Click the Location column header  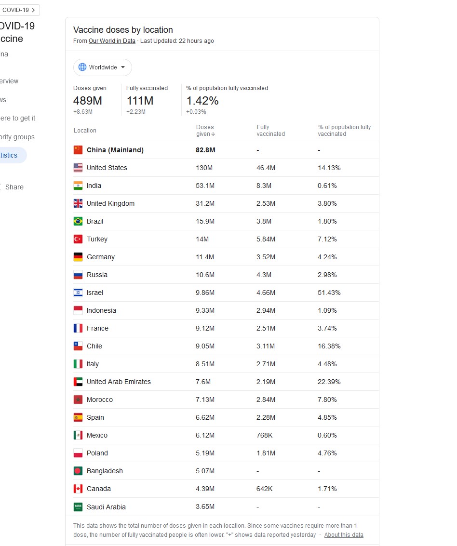(x=85, y=131)
